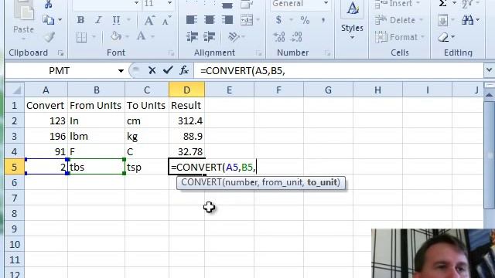Click Increase Indent icon
The height and width of the screenshot is (278, 495).
[210, 37]
